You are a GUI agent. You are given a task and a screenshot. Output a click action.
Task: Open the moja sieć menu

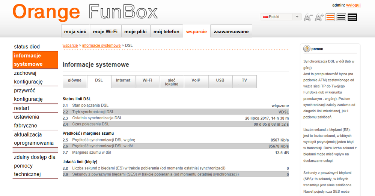pos(75,31)
